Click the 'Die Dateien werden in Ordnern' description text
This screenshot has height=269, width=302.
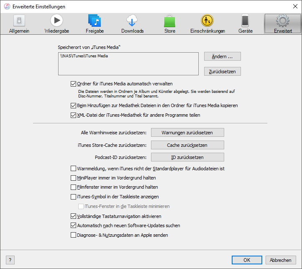click(156, 94)
